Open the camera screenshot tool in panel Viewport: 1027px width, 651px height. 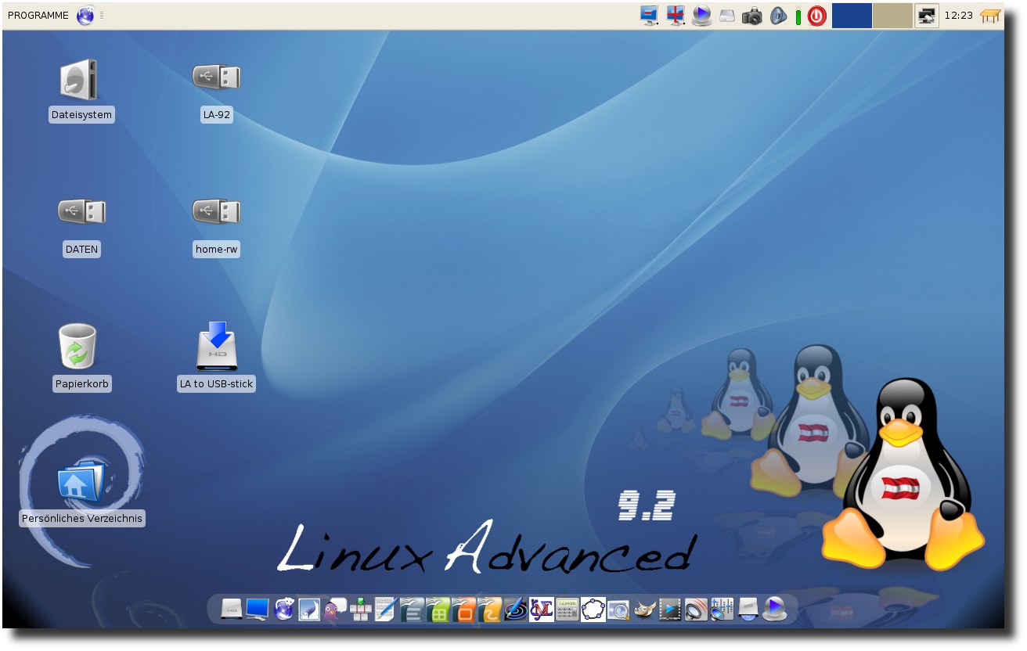coord(752,16)
